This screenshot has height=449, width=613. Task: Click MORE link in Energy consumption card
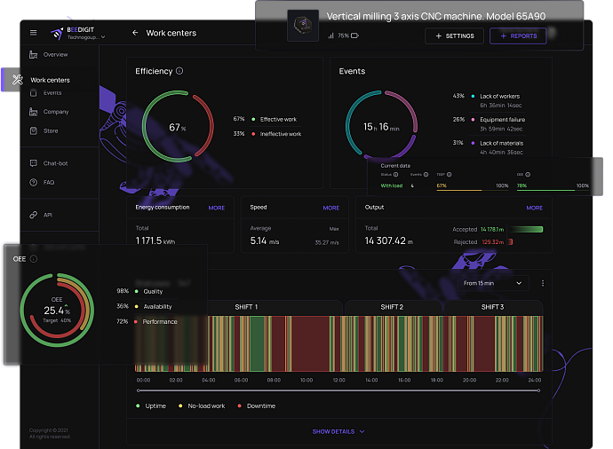(x=217, y=208)
